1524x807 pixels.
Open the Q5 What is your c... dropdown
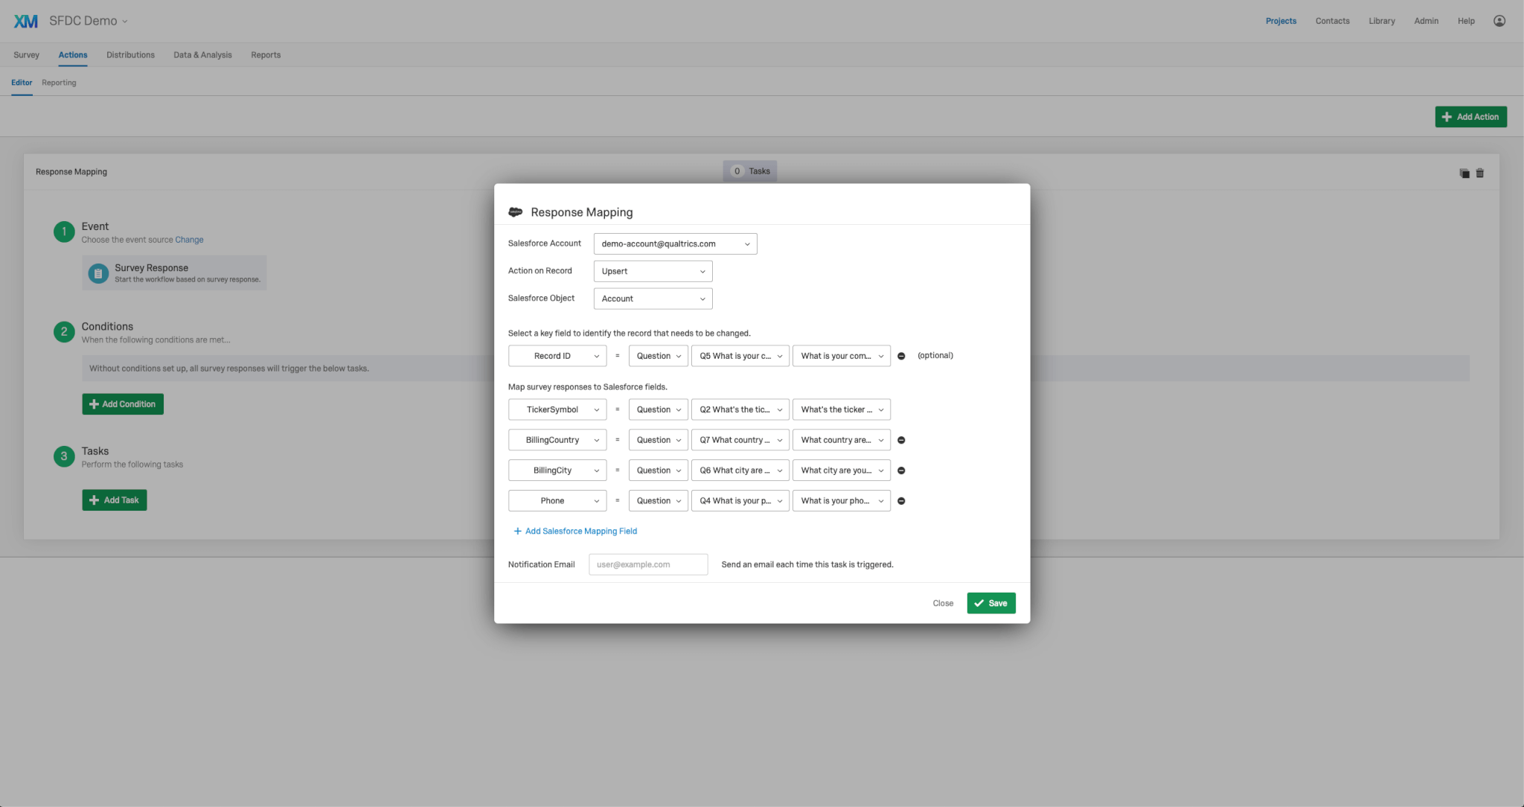[x=740, y=357]
